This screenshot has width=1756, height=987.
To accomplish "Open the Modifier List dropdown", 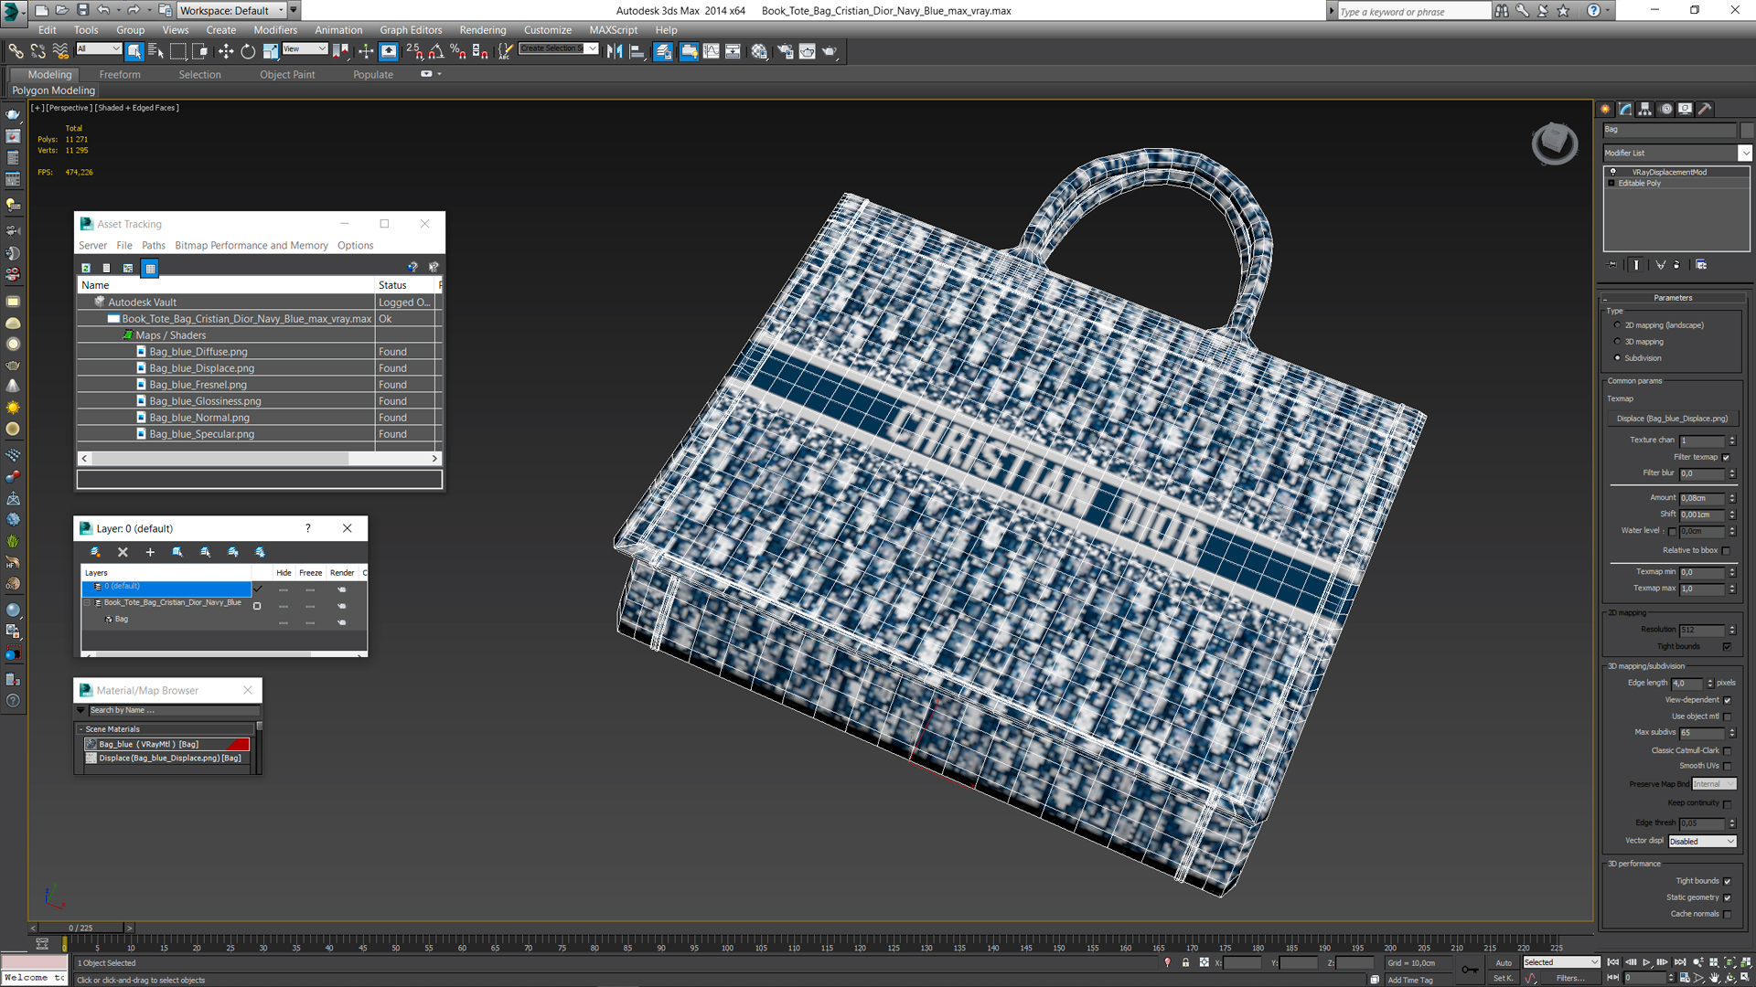I will click(x=1677, y=153).
